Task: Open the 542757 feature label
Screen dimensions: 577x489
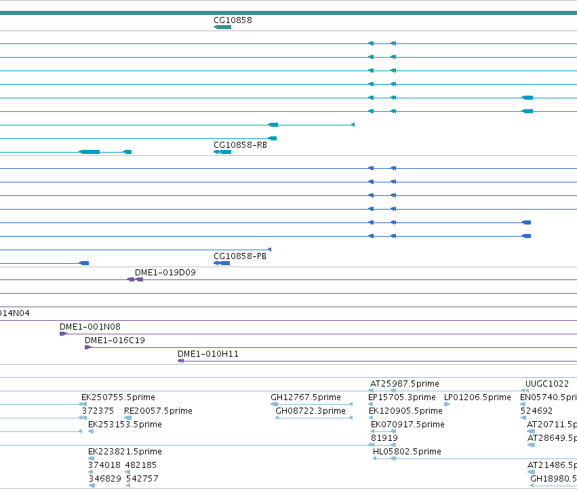Action: [x=142, y=479]
